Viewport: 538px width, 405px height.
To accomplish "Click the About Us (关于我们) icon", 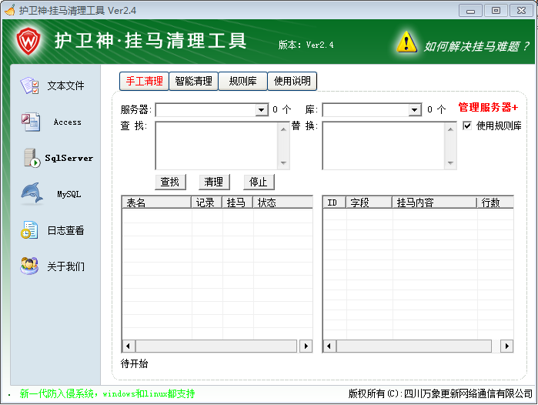I will click(30, 266).
